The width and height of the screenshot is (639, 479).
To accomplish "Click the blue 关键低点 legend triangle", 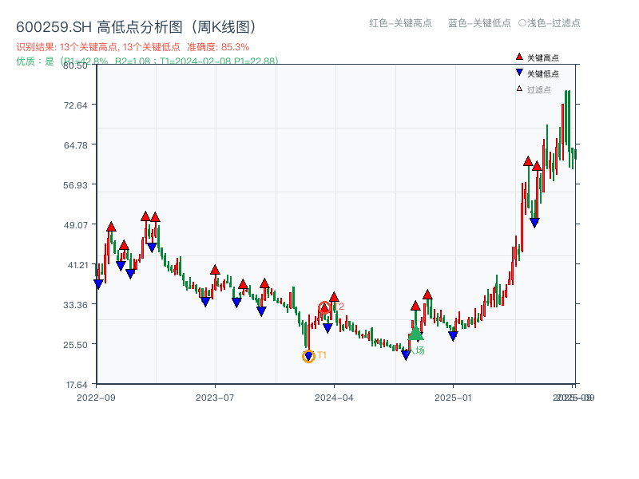I will 518,73.
